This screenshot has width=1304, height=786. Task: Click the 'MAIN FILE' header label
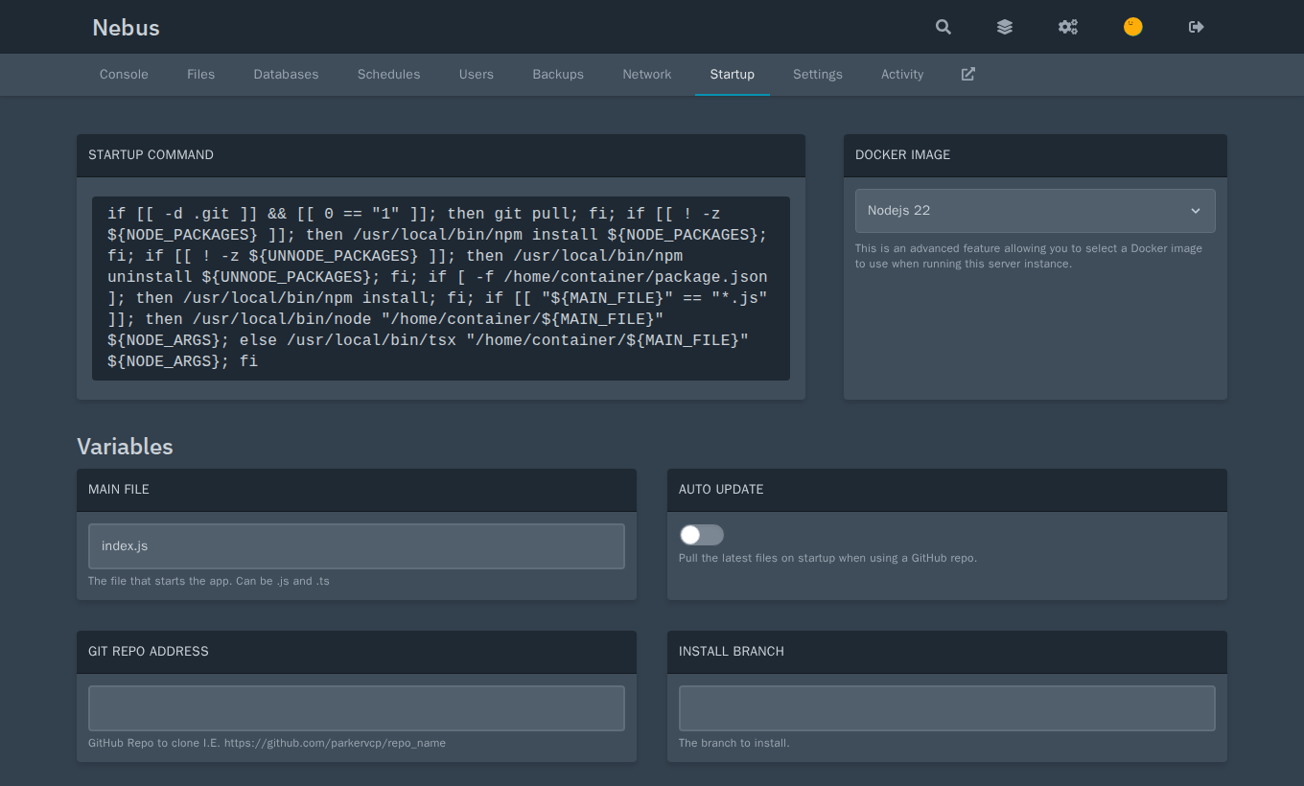point(119,489)
